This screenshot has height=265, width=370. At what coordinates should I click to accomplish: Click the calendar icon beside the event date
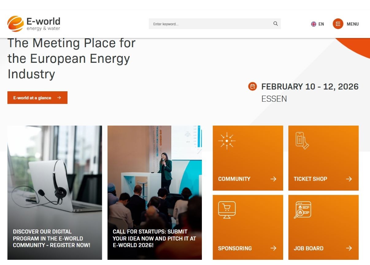[252, 86]
